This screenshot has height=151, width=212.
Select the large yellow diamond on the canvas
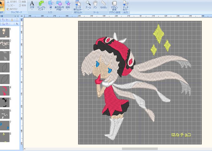click(159, 34)
